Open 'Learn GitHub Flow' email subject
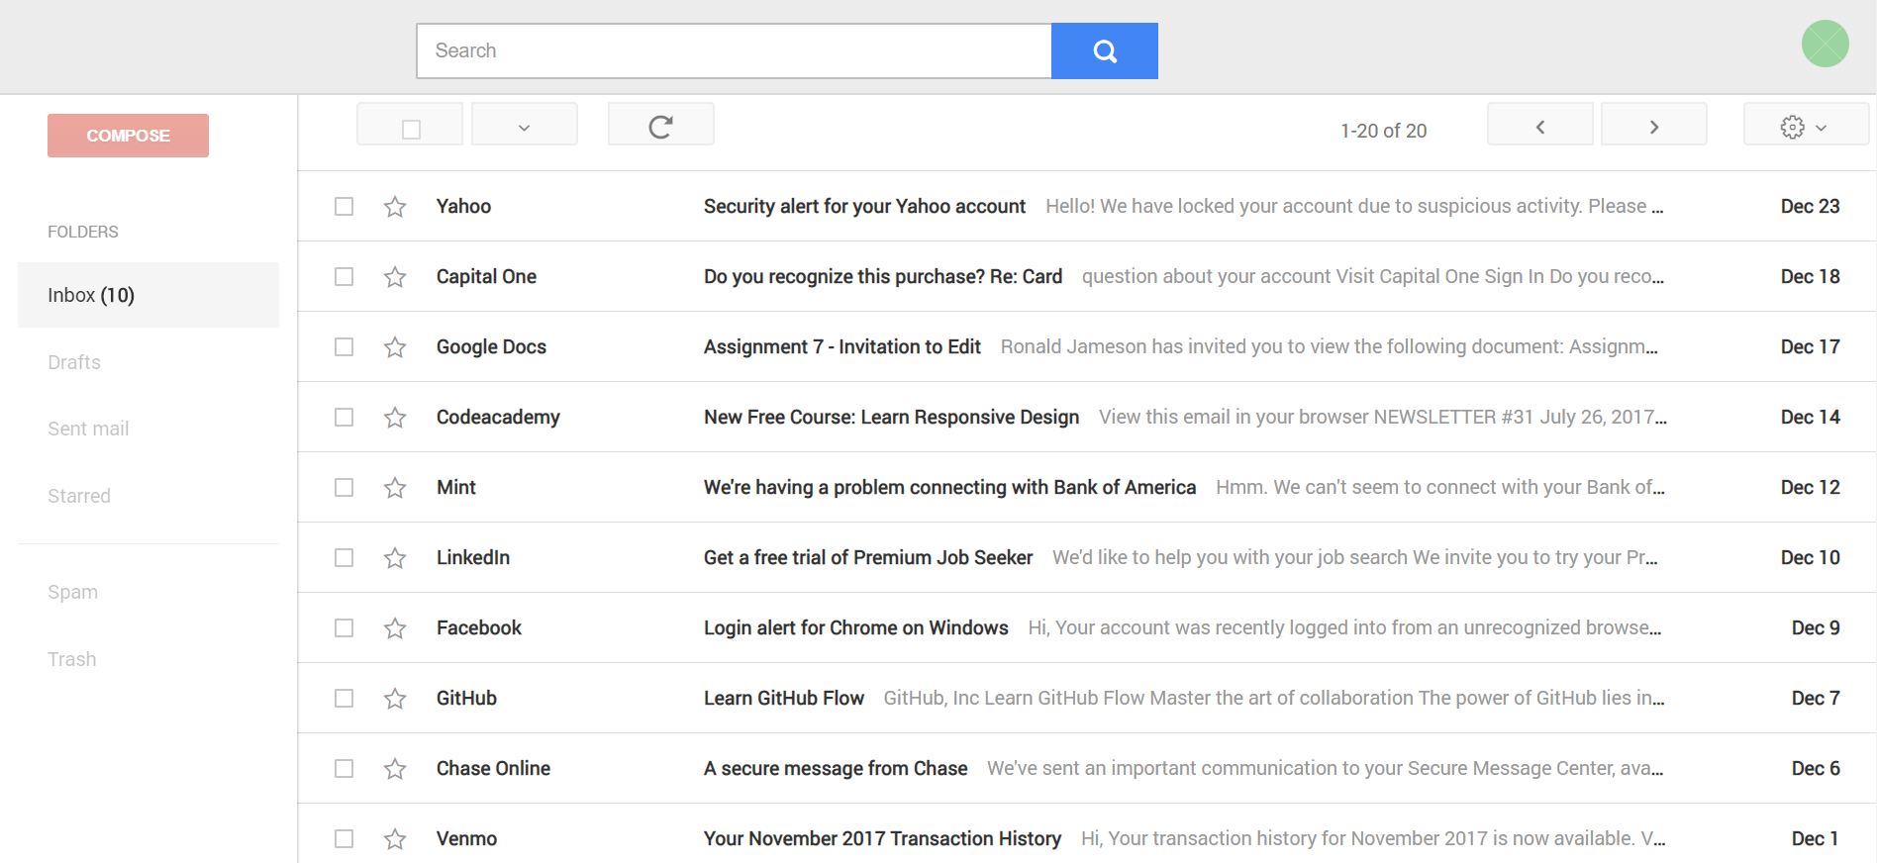The image size is (1877, 863). [784, 698]
